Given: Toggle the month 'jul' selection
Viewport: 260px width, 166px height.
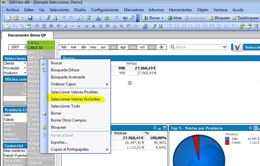Looking at the screenshot, I should tap(113, 47).
